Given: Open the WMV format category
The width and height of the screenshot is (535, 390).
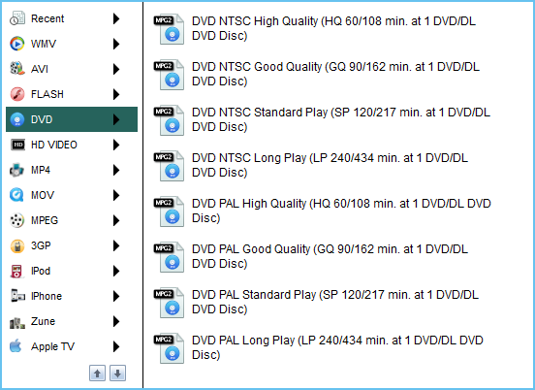Looking at the screenshot, I should 72,44.
